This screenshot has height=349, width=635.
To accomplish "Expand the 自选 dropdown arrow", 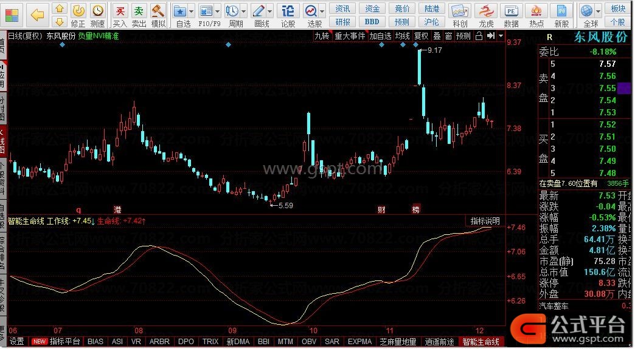I will 191,12.
